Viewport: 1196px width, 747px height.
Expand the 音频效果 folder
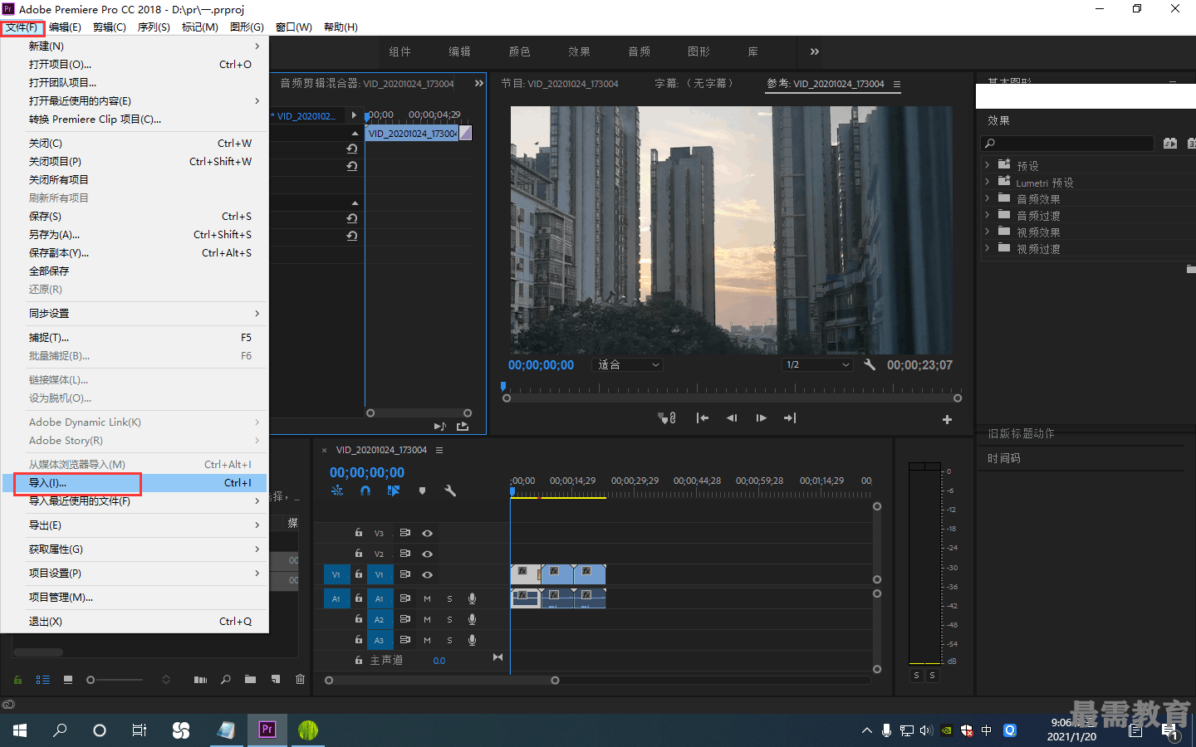pos(987,198)
